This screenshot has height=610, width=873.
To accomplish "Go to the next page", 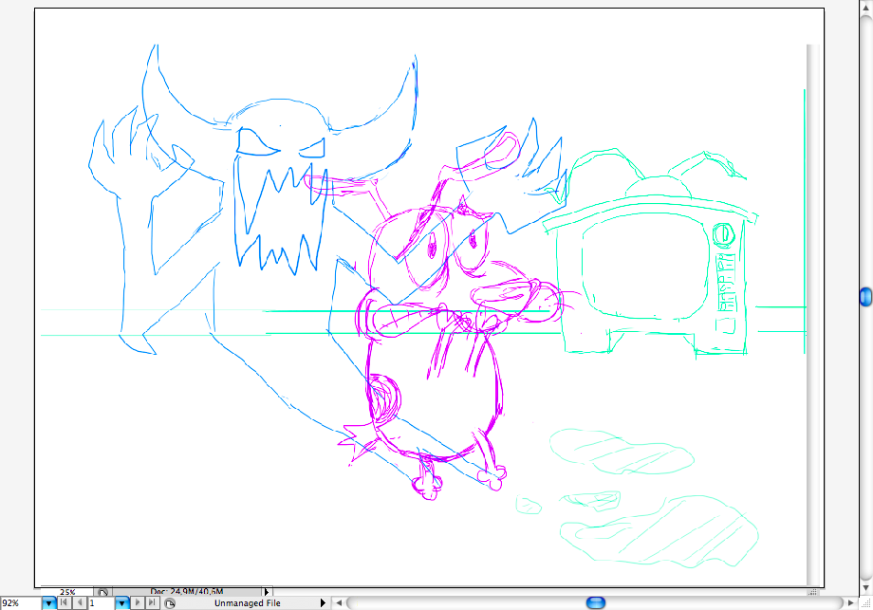I will tap(138, 602).
